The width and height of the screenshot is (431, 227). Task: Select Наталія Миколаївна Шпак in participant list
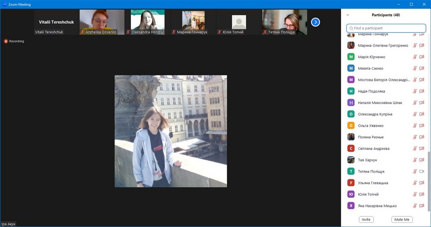click(380, 103)
